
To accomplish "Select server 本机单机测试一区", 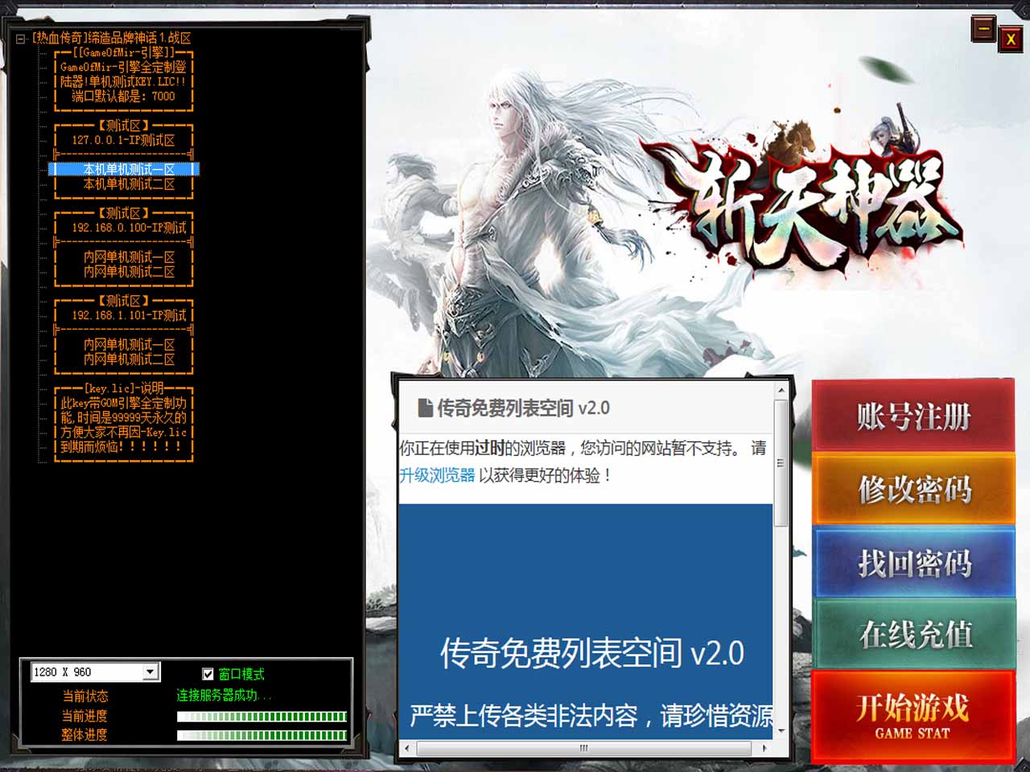I will click(x=129, y=170).
